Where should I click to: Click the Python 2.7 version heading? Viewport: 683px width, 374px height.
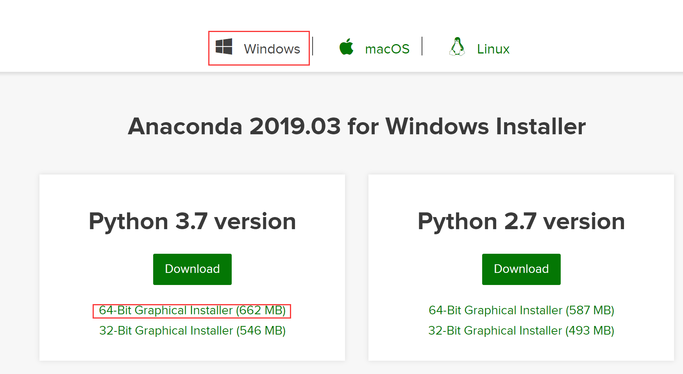(521, 221)
